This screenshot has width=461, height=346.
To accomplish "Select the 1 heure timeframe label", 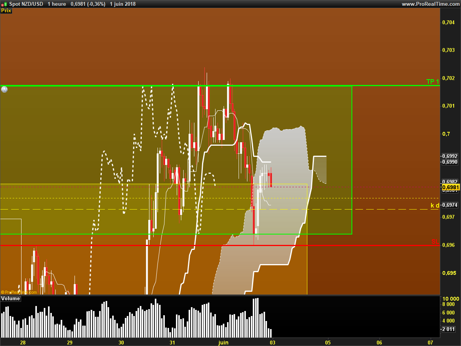I will coord(57,4).
